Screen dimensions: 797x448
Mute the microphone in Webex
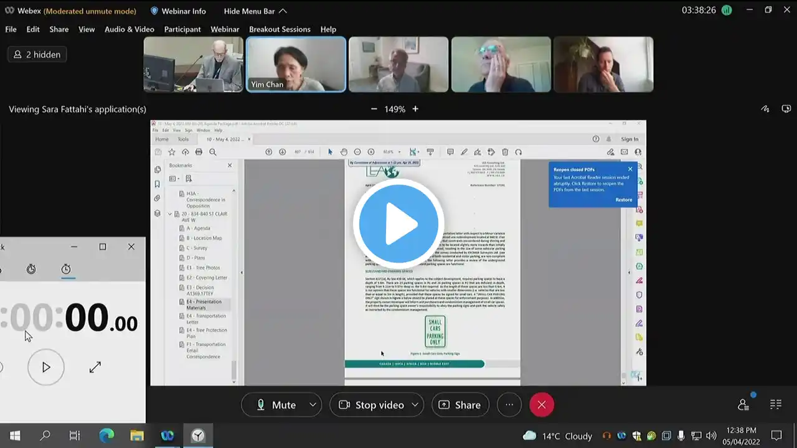click(276, 405)
